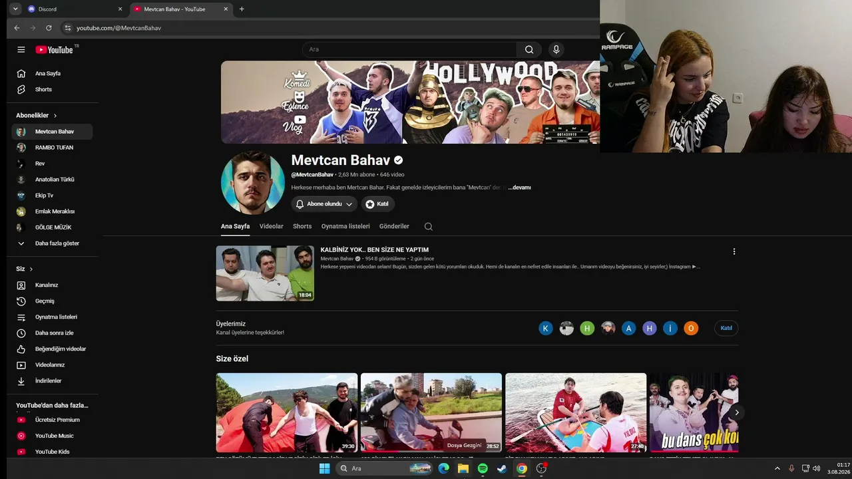Screen dimensions: 852x479
Task: Open File Explorer from taskbar
Action: tap(463, 468)
